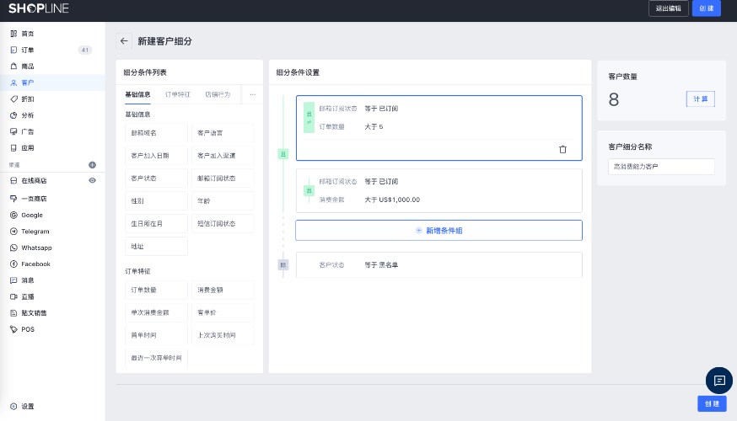Add 年龄 age condition

click(x=223, y=201)
